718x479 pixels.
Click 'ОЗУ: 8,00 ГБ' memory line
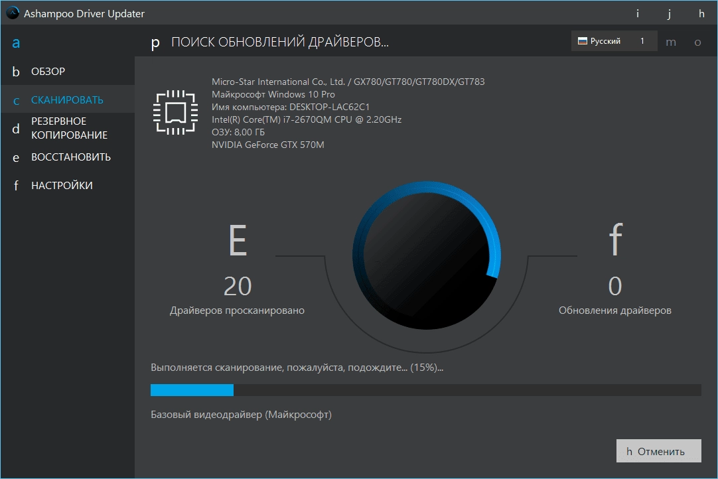point(238,132)
